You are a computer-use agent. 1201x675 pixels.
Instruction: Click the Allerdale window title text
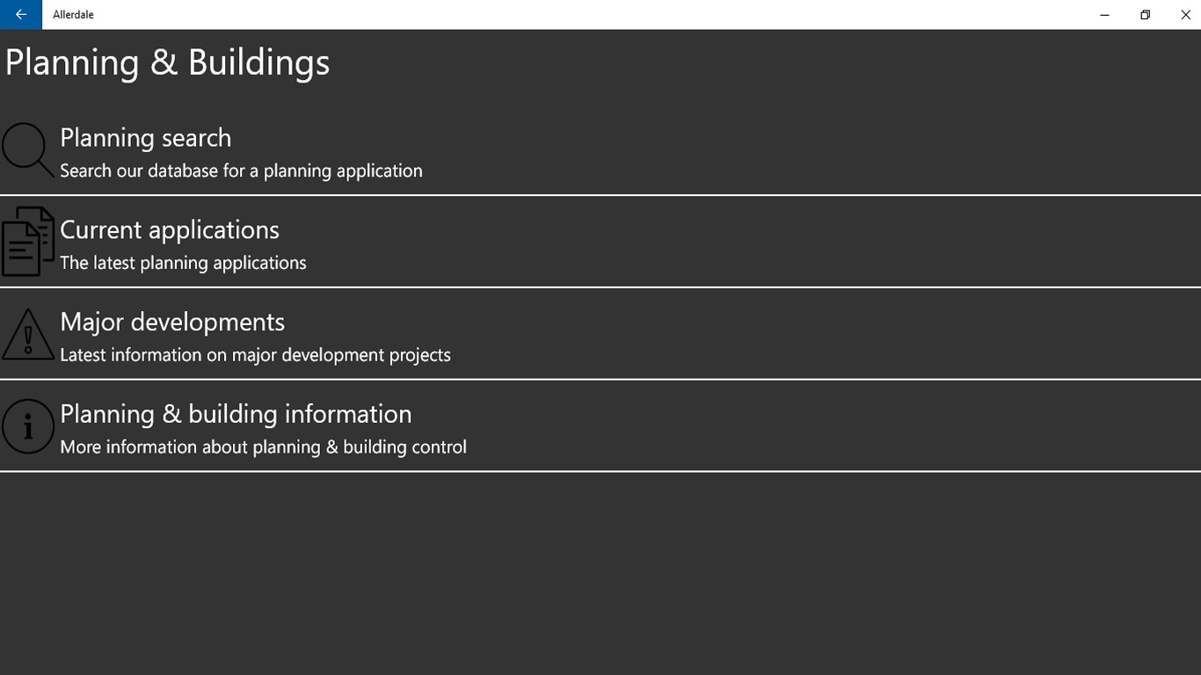pyautogui.click(x=73, y=15)
